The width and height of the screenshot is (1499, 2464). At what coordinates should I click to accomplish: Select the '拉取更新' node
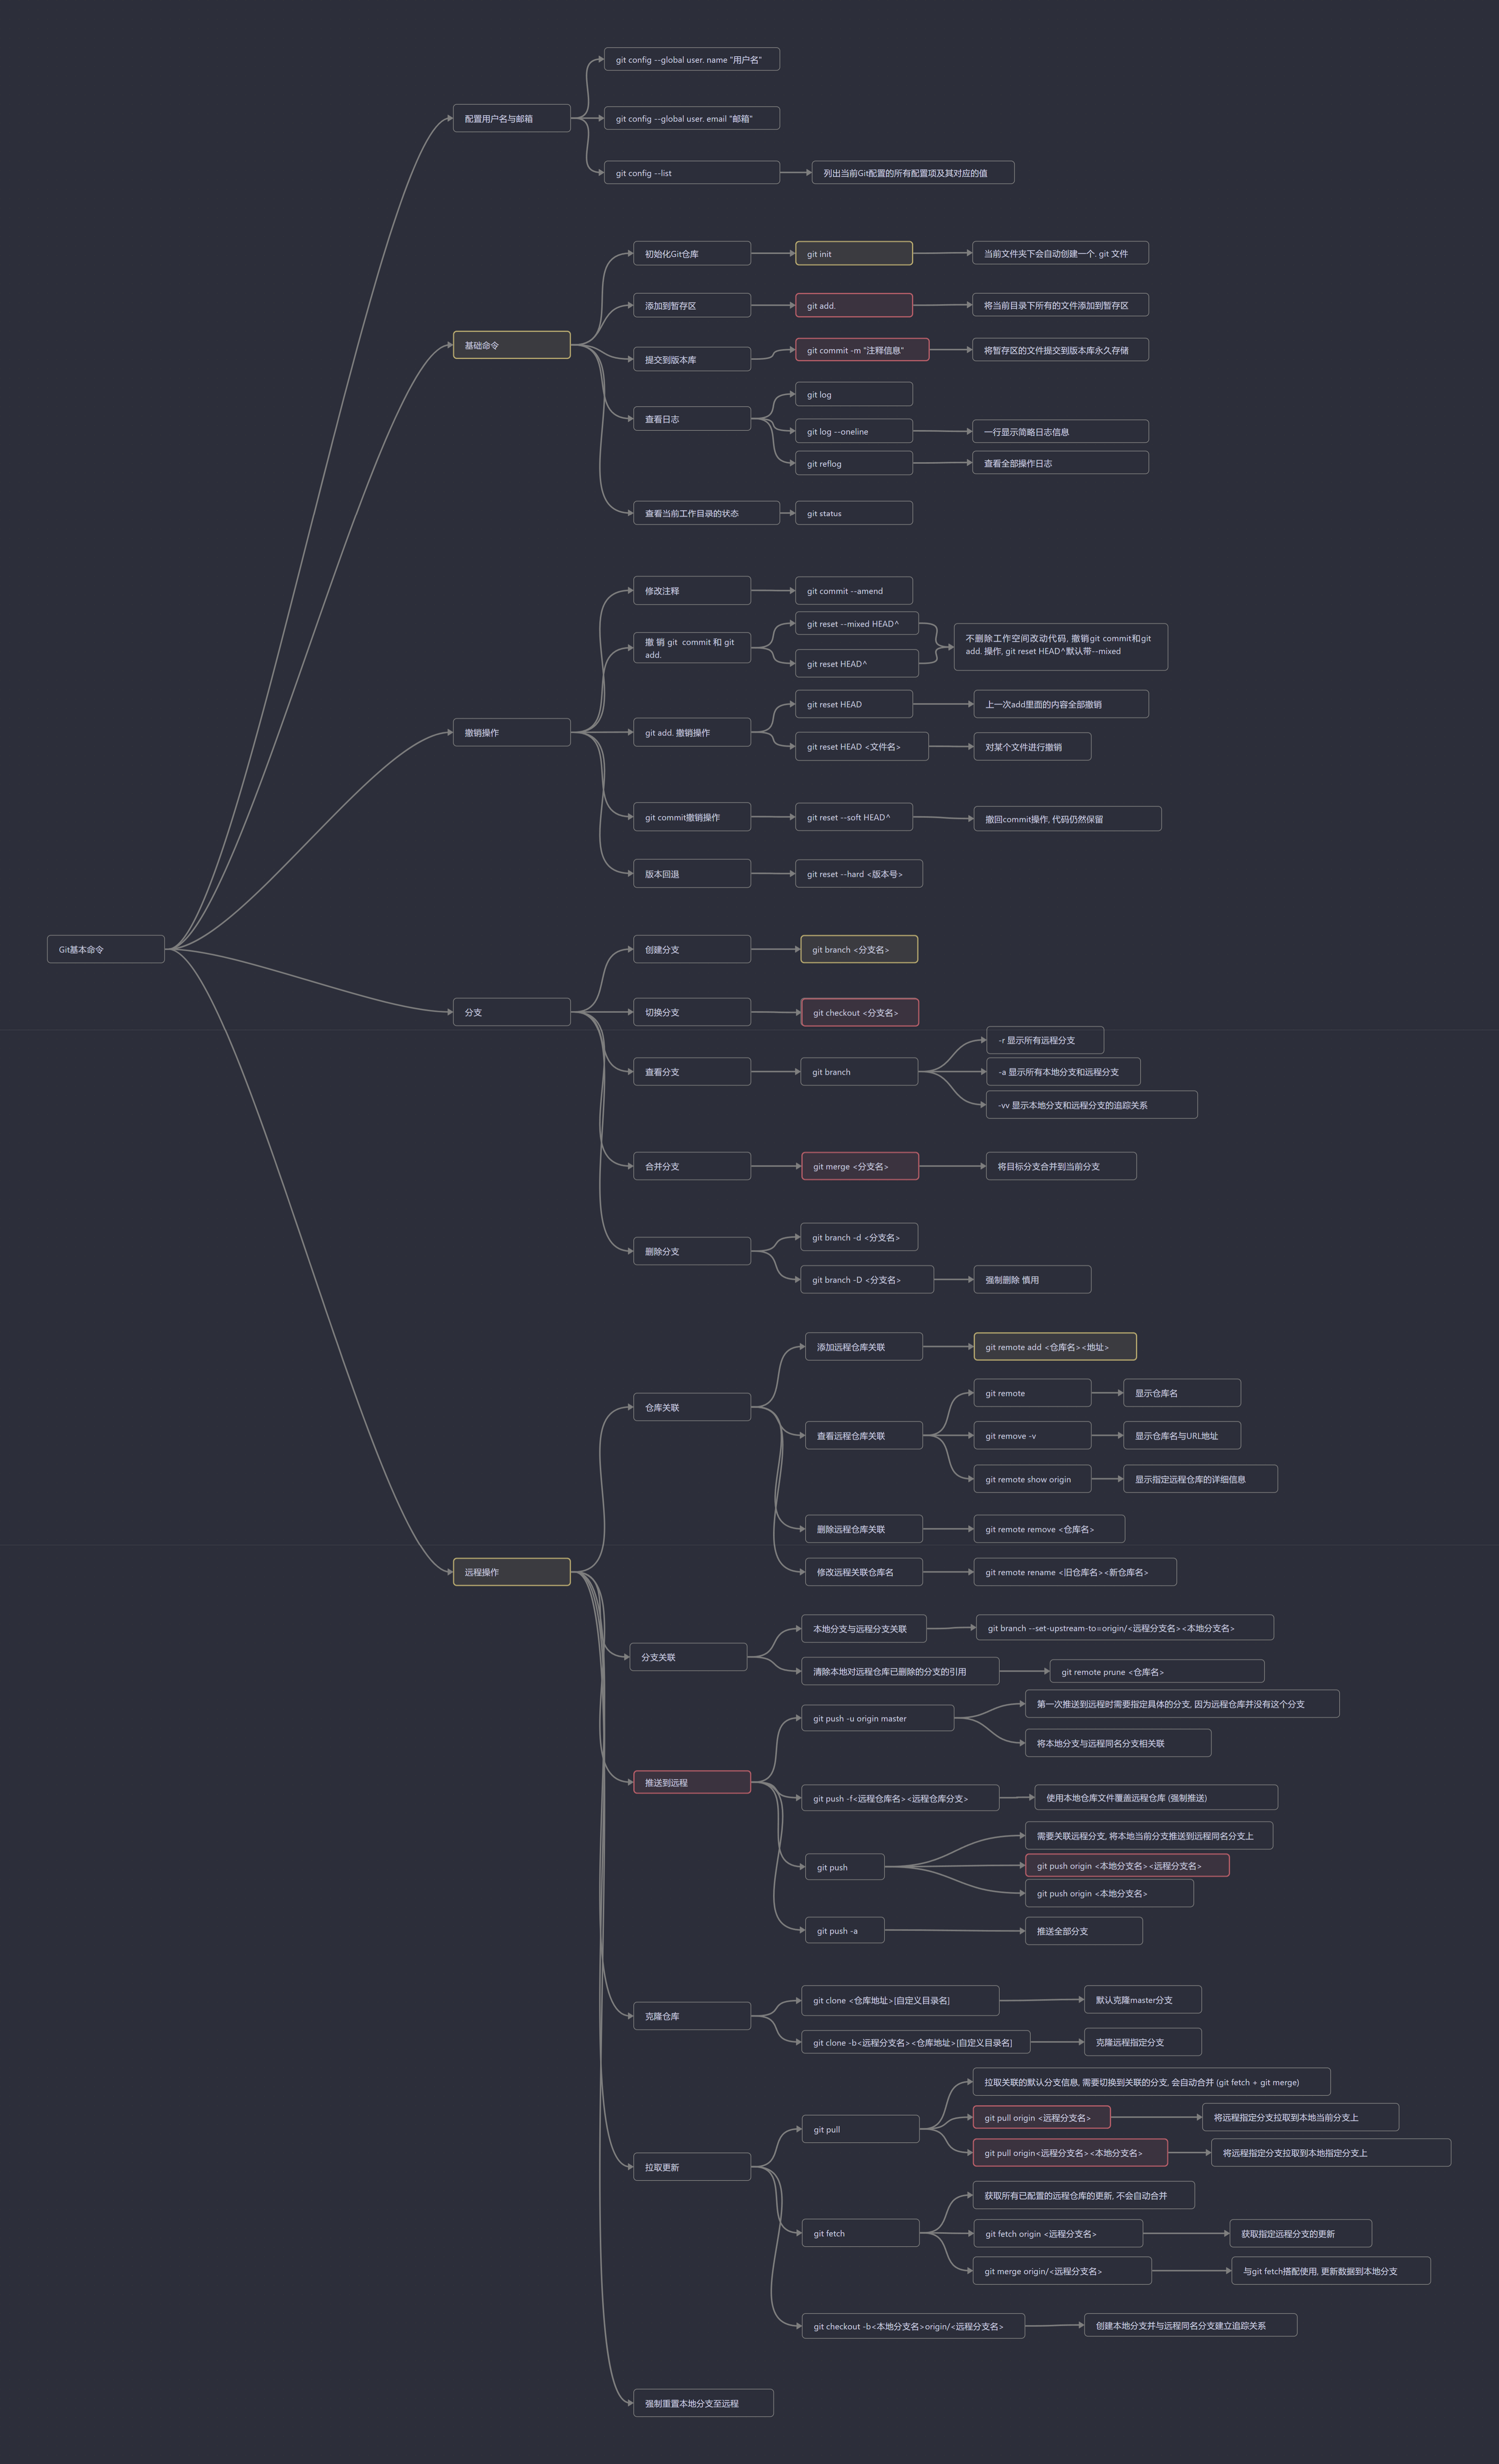tap(692, 2167)
